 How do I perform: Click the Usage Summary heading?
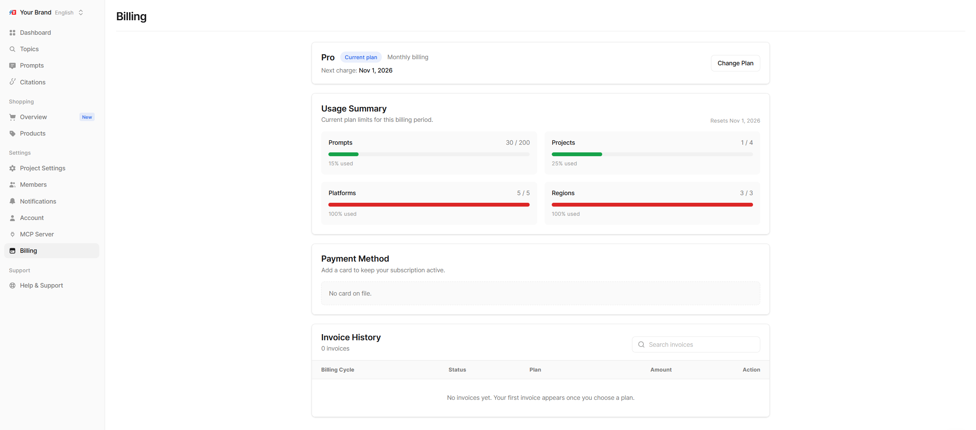[x=354, y=108]
